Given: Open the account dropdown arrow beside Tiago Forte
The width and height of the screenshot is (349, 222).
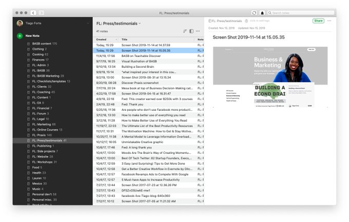Looking at the screenshot, I should (x=88, y=23).
